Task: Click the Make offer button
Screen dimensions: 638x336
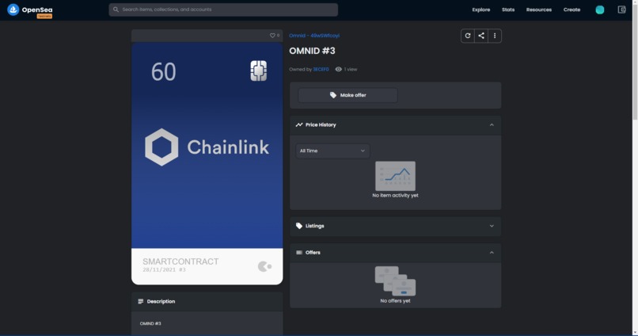Action: [x=347, y=95]
